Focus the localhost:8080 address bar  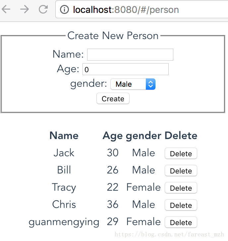(142, 10)
